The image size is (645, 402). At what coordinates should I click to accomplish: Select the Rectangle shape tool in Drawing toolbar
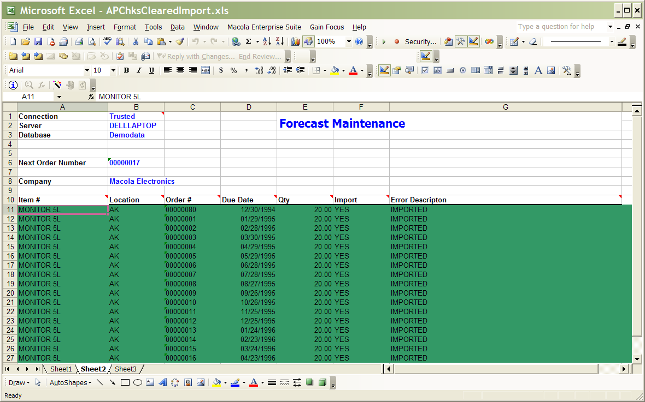tap(125, 382)
